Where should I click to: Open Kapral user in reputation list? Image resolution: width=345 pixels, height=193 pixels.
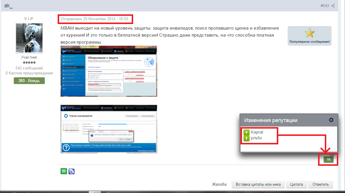coord(257,132)
